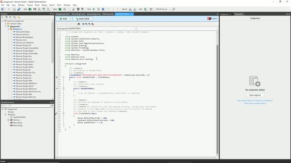Switch to the Endpoints panel tab
This screenshot has width=291, height=163.
pyautogui.click(x=225, y=14)
